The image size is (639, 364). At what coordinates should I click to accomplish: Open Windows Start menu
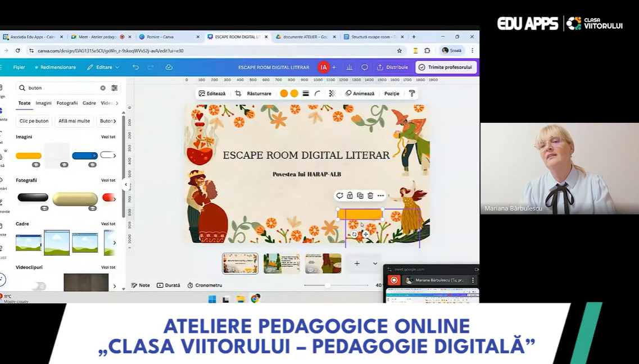[212, 299]
